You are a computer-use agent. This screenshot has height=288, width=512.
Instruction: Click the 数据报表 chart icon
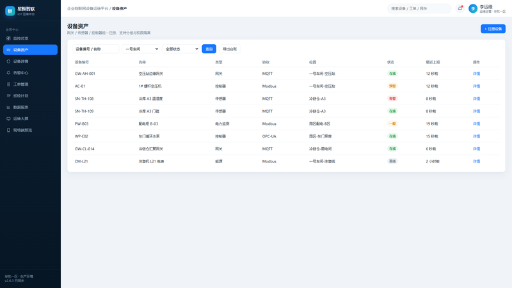pos(8,107)
